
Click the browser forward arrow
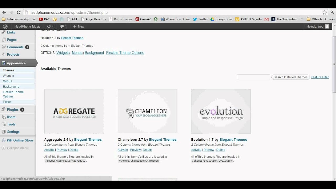pos(11,12)
